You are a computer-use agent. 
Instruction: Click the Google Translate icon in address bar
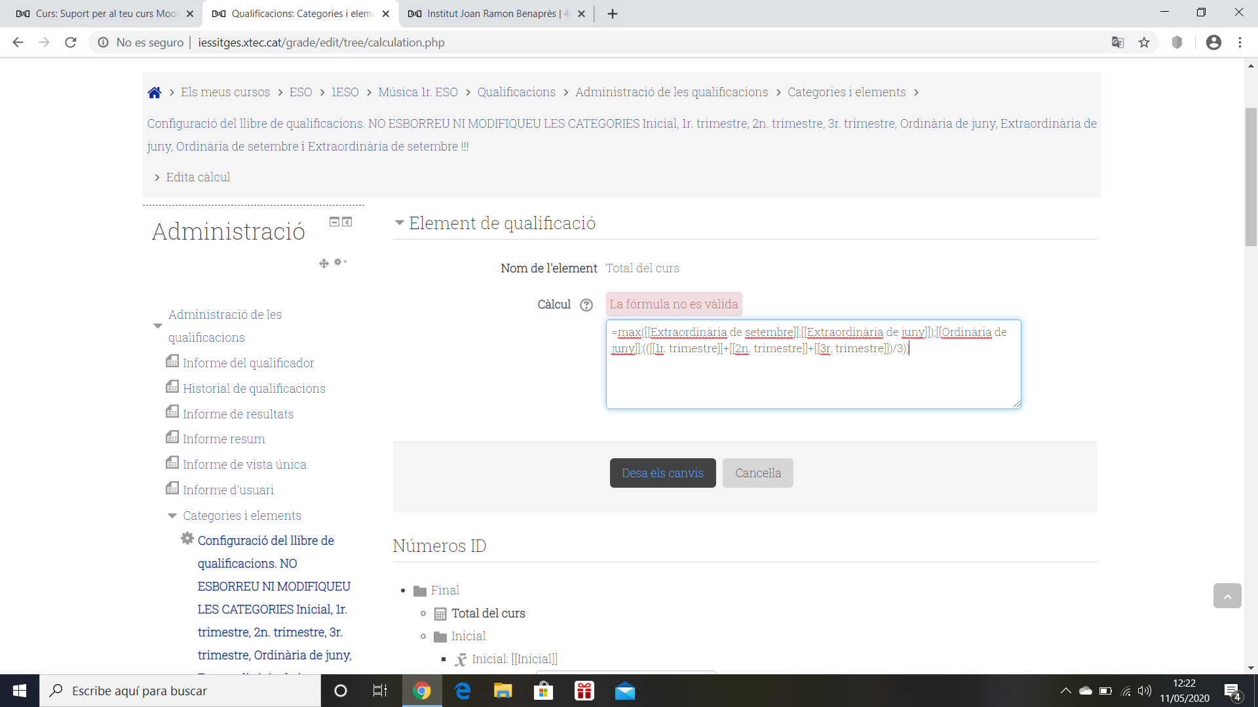point(1118,43)
